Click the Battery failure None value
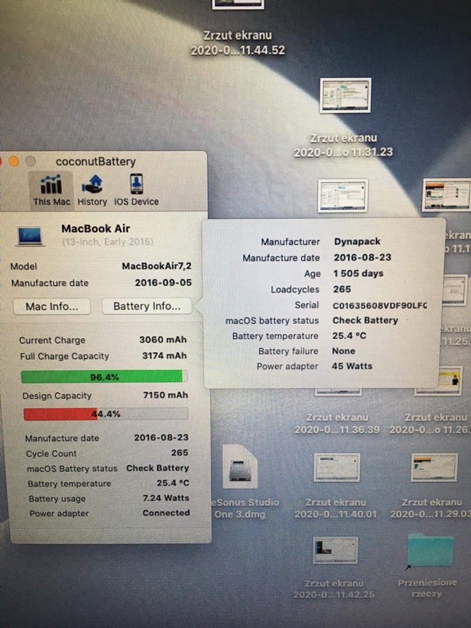Image resolution: width=471 pixels, height=628 pixels. coord(344,351)
